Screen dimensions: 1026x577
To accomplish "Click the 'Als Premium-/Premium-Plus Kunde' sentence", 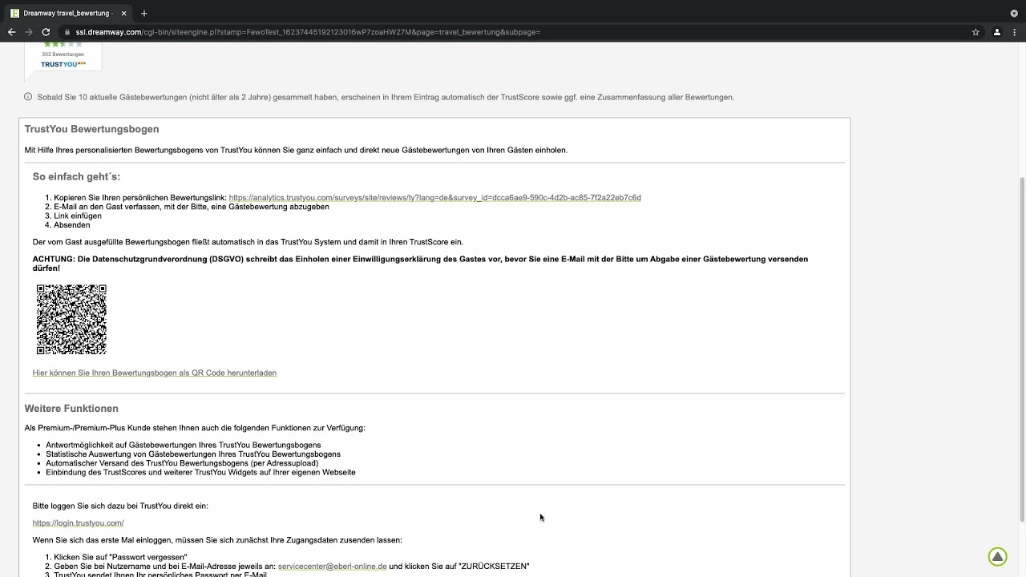I will 195,428.
